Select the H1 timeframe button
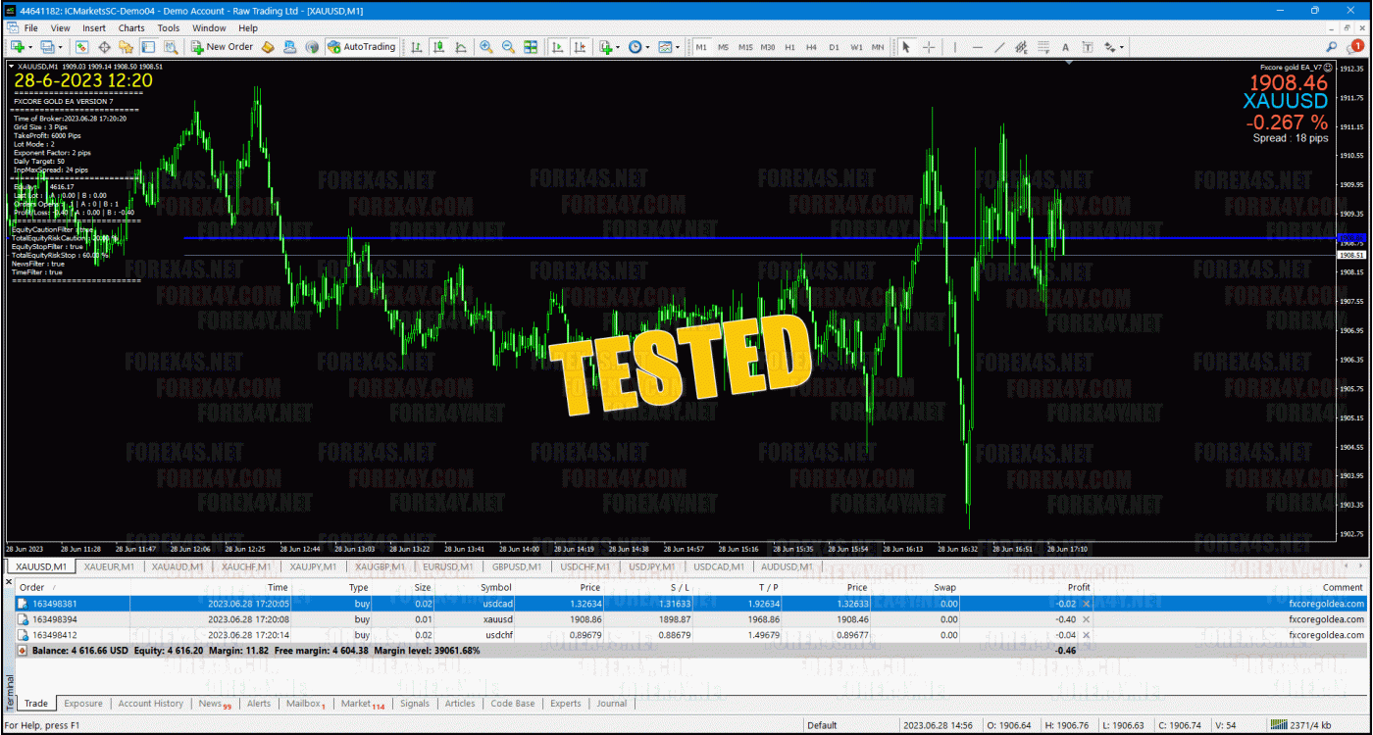1373x735 pixels. point(789,47)
